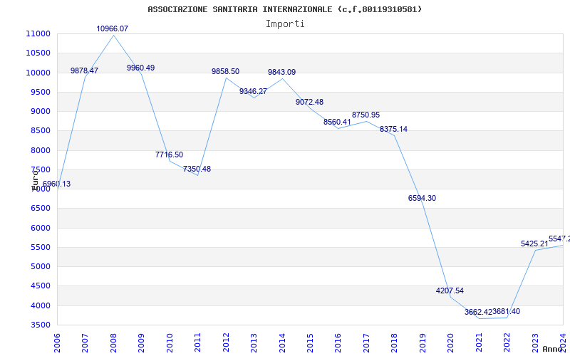Viewport: 570px width, 356px height.
Task: Click the data label 5425.21
Action: 535,244
